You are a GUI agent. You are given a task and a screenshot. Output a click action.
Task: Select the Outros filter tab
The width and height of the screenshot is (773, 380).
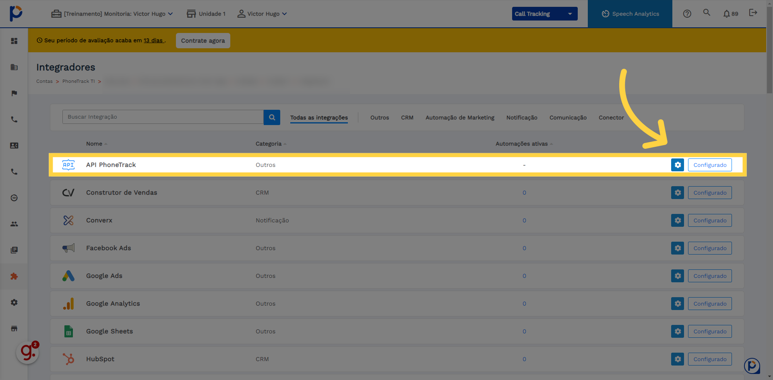click(x=380, y=117)
